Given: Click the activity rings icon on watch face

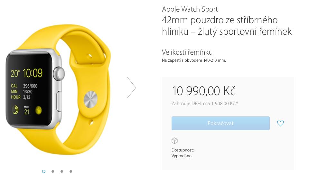Looking at the screenshot, I should click(15, 110).
